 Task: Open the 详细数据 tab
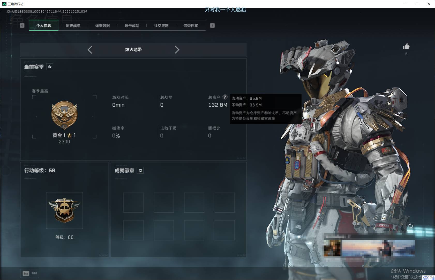click(x=102, y=25)
